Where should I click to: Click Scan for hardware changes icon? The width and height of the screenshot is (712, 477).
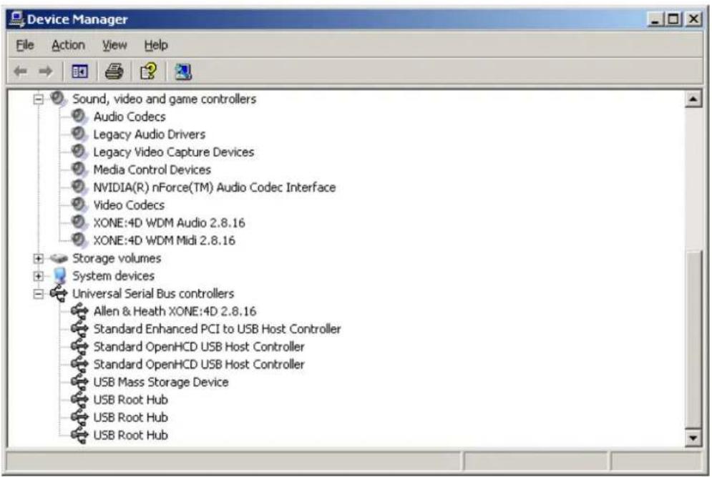(x=183, y=72)
